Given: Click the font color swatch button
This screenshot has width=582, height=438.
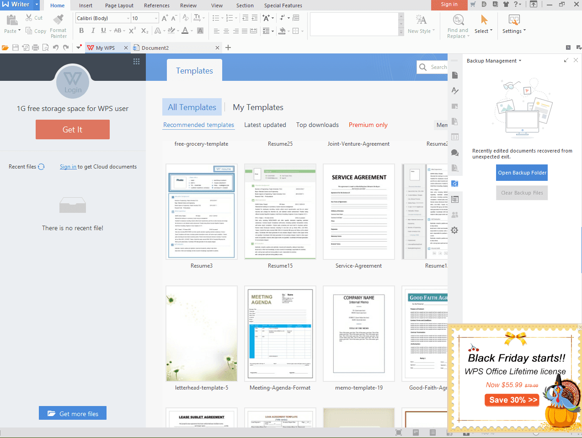Looking at the screenshot, I should [x=185, y=31].
